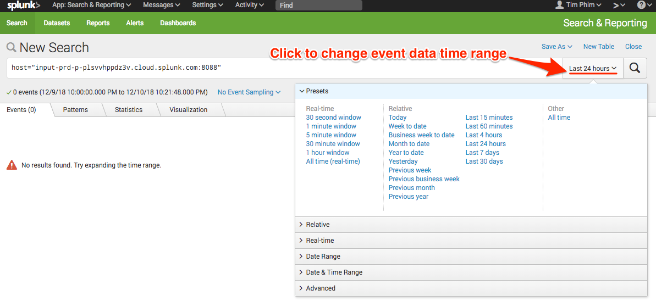This screenshot has width=656, height=301.
Task: Expand the Relative section
Action: point(471,225)
